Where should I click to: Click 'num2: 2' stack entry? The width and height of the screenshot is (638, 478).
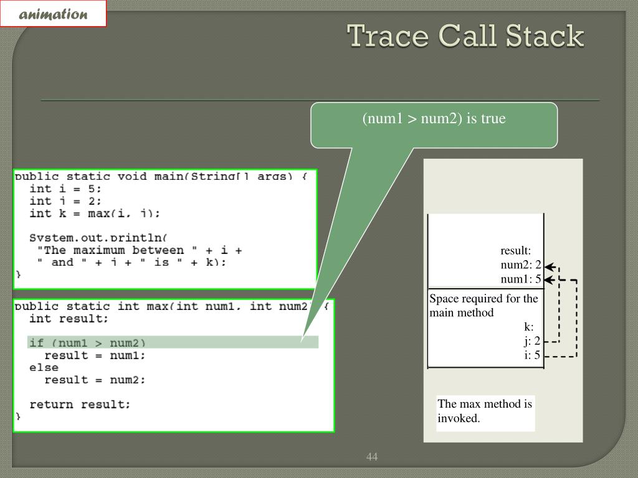coord(521,265)
